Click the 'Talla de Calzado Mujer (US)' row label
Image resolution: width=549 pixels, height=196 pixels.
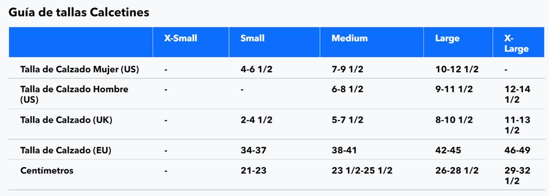pos(79,69)
